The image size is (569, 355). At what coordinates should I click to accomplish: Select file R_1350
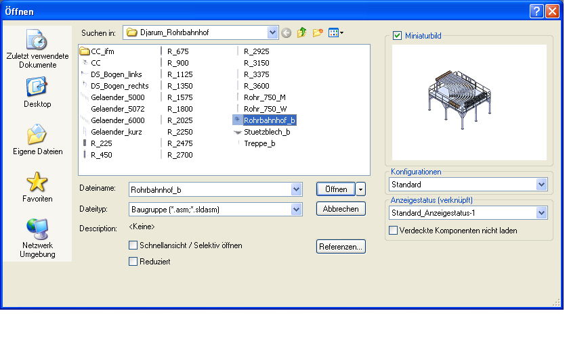(180, 86)
